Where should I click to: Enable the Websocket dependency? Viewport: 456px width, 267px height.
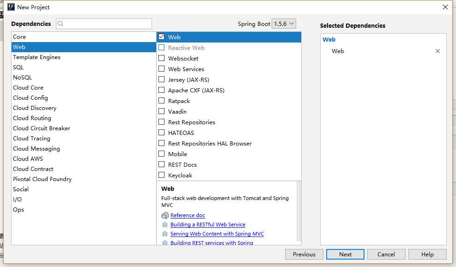coord(161,58)
